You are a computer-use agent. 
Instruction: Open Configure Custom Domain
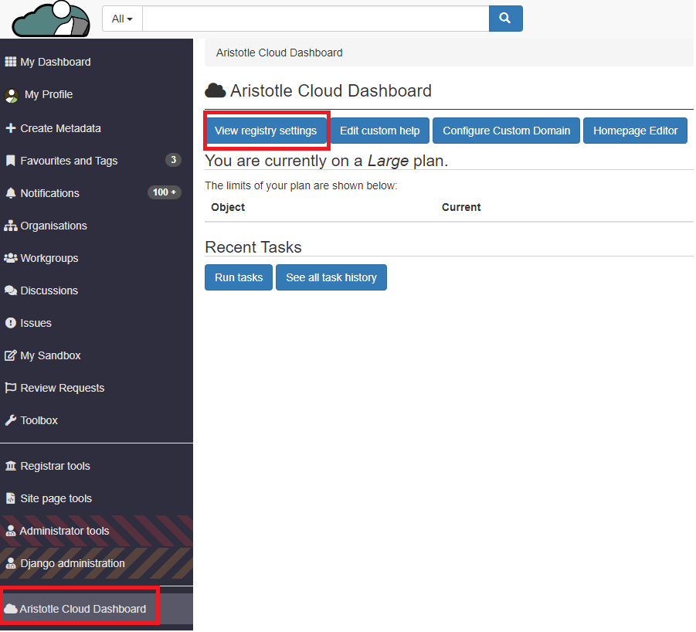(506, 131)
